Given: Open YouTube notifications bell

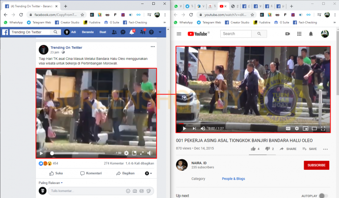Looking at the screenshot, I should pos(311,34).
